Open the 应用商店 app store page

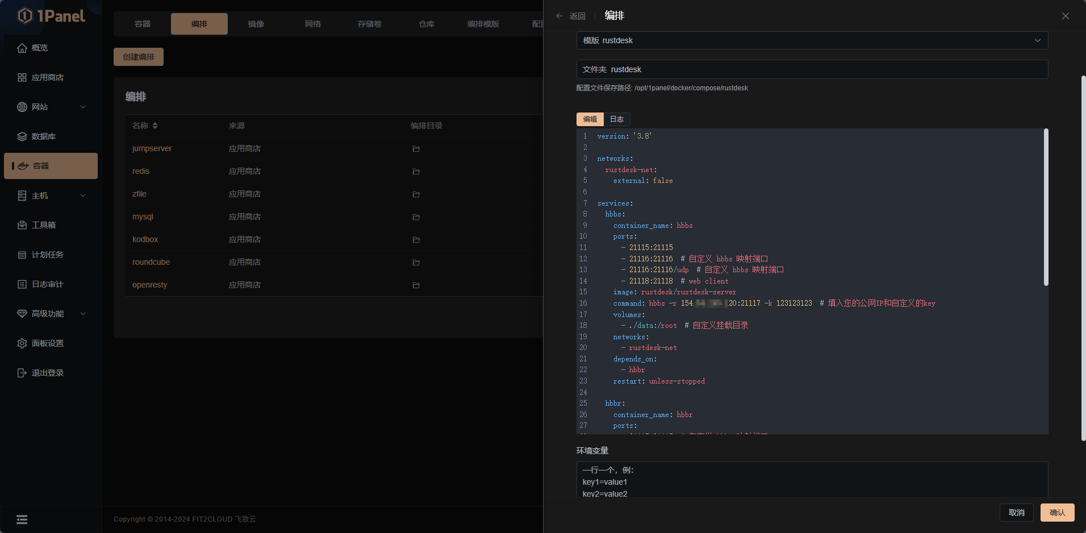(x=48, y=77)
